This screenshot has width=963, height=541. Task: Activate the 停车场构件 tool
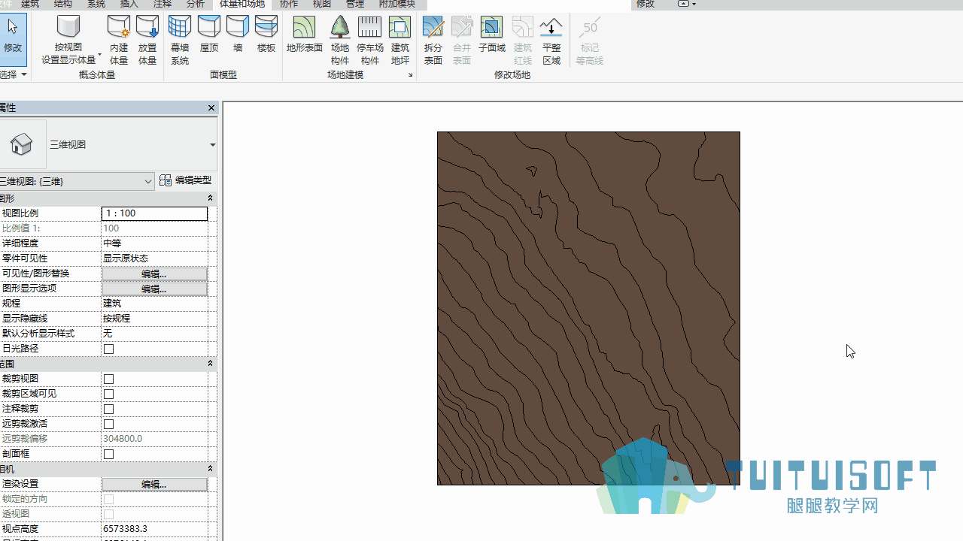[369, 40]
